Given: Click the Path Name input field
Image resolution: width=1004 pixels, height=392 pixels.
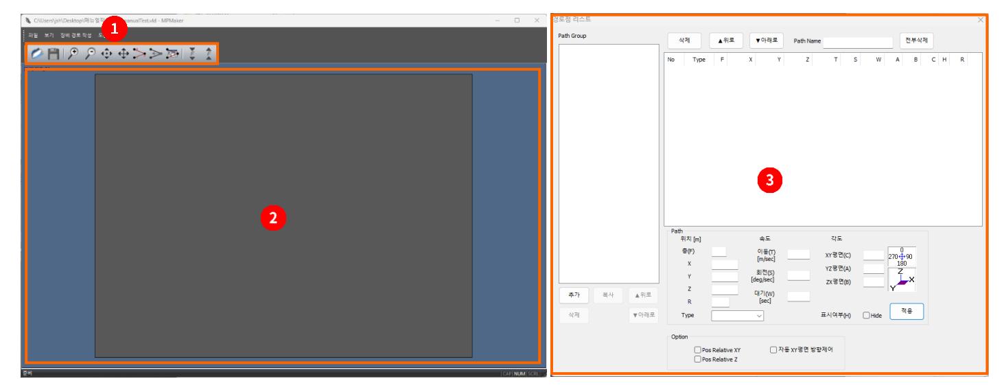Looking at the screenshot, I should tap(858, 41).
